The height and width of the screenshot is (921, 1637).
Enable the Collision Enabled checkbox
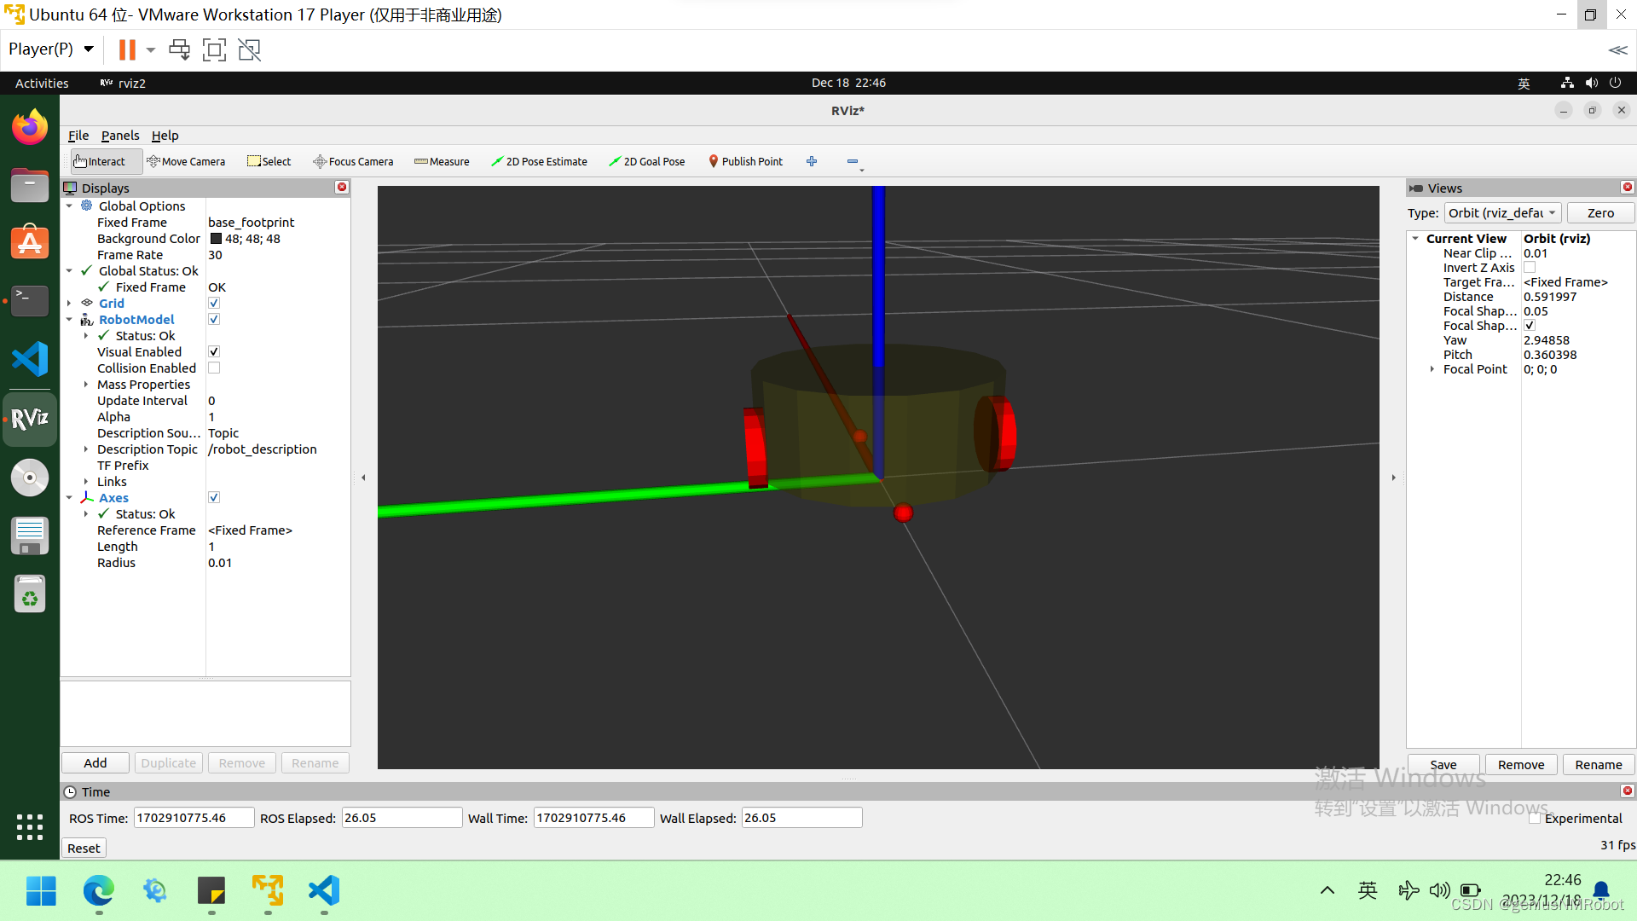pyautogui.click(x=214, y=368)
